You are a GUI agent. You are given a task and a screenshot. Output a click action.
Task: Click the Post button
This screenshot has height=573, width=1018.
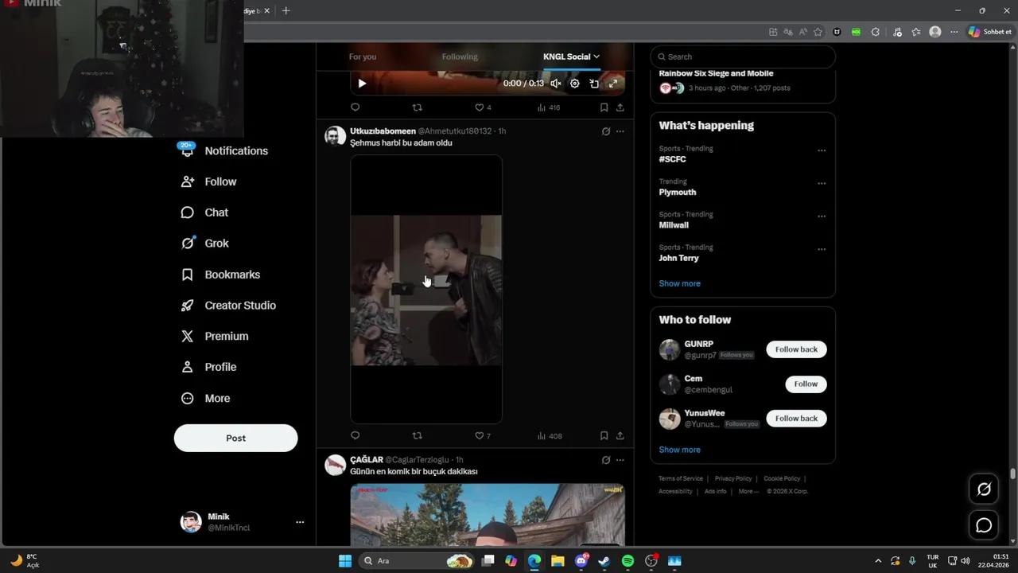pyautogui.click(x=235, y=438)
